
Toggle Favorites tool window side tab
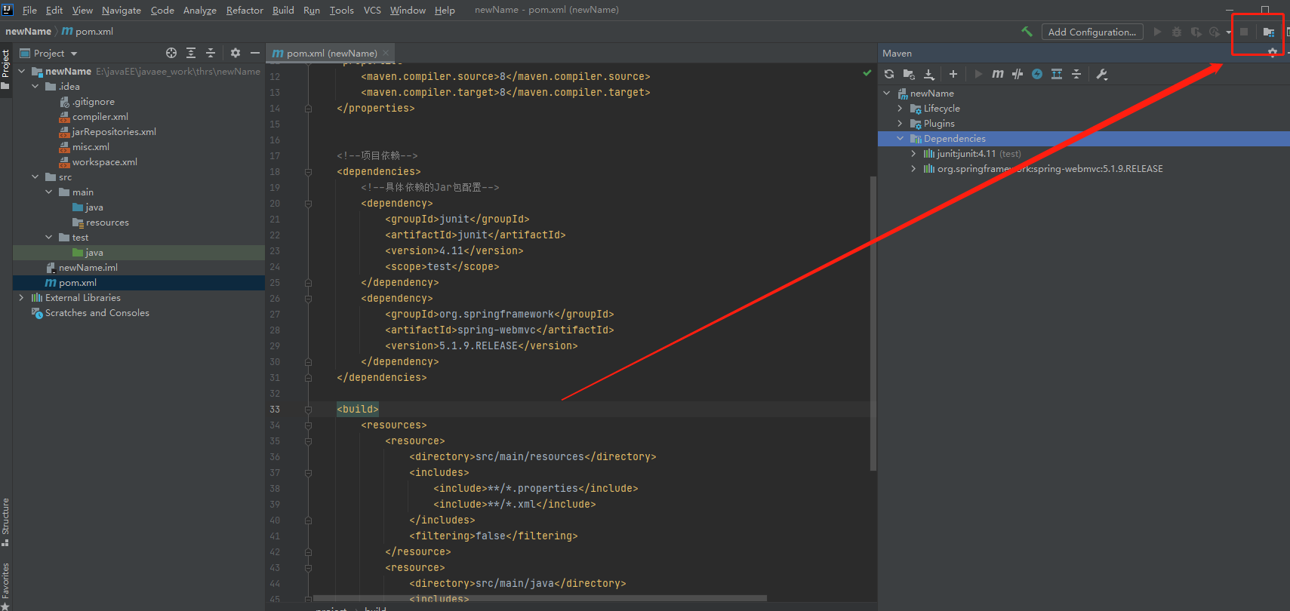click(x=5, y=585)
